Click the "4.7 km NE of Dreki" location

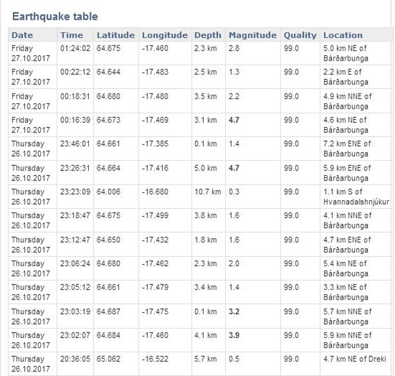(x=355, y=359)
